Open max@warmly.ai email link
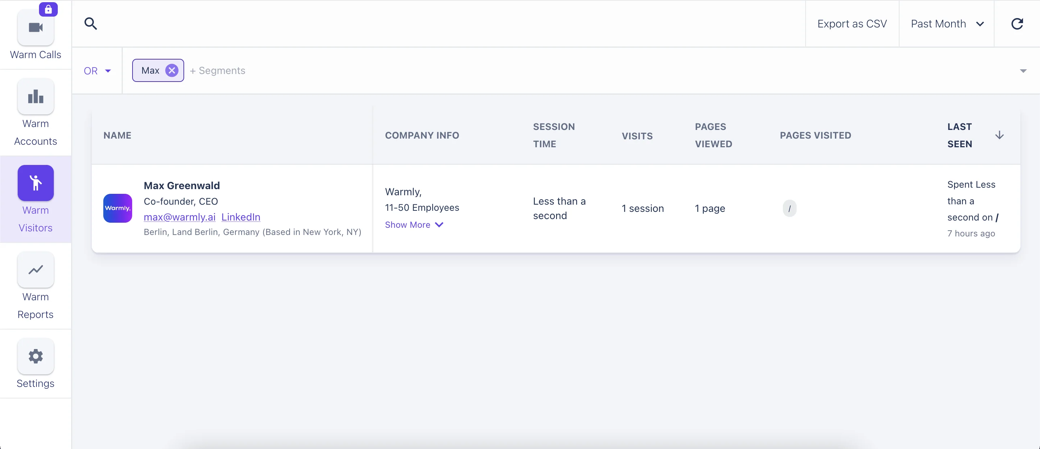This screenshot has height=449, width=1040. [x=180, y=217]
